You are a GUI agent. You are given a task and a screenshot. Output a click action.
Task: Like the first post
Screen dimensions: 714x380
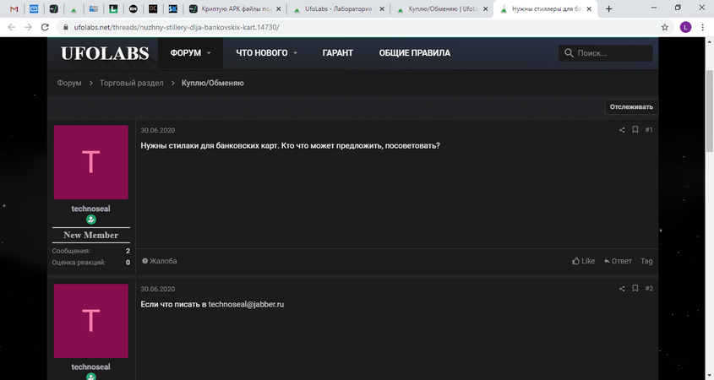point(583,261)
